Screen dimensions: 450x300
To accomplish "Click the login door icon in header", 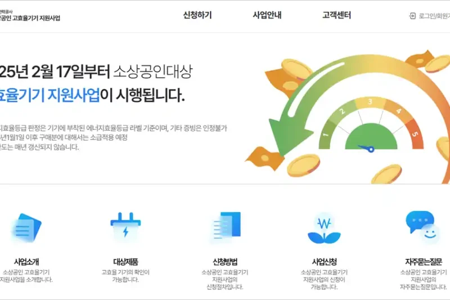I will tap(412, 16).
